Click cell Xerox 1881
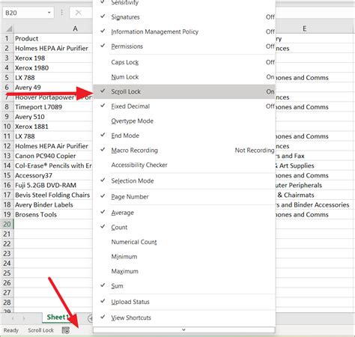This screenshot has width=355, height=337. coord(53,127)
